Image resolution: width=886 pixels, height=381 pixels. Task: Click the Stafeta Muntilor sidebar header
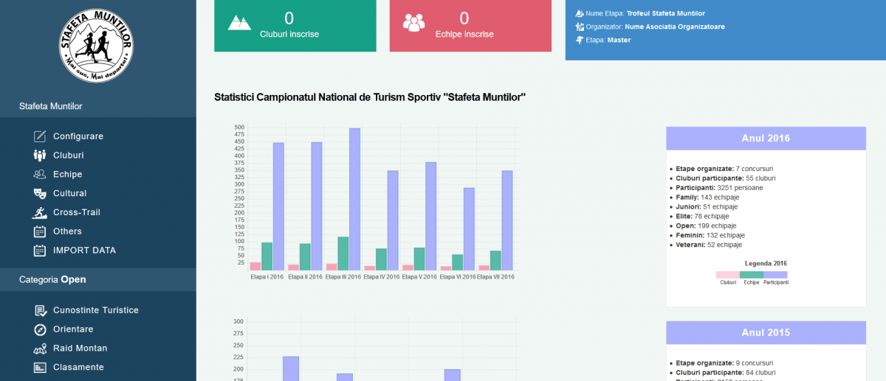pos(98,106)
